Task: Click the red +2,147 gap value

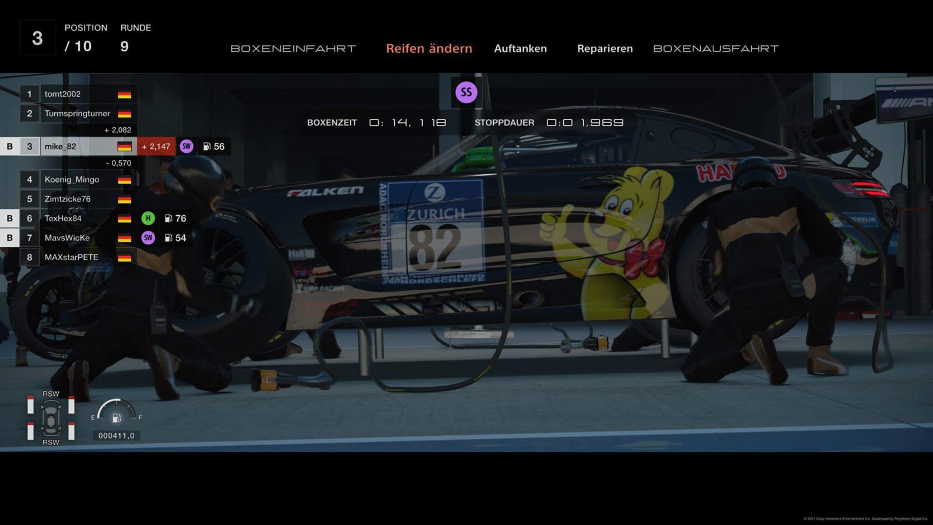Action: point(156,146)
